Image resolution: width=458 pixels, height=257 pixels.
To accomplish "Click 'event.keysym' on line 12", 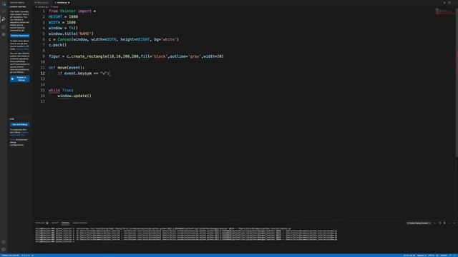I will tap(78, 73).
